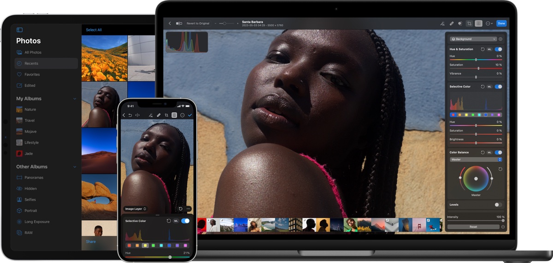Open the Jade album
The width and height of the screenshot is (553, 263).
pos(46,154)
